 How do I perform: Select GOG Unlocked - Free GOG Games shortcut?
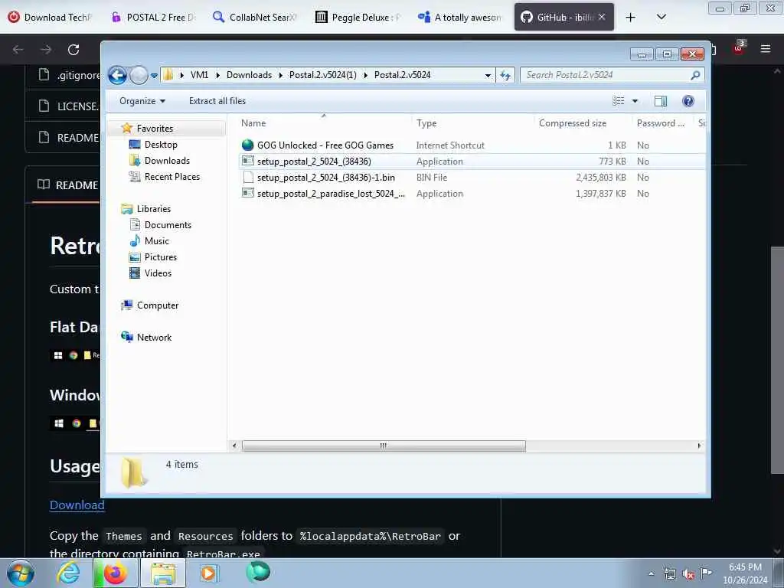[x=325, y=145]
